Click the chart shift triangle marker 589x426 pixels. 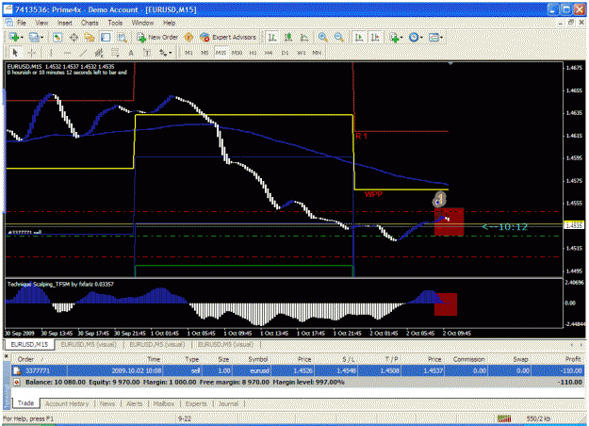coord(450,64)
